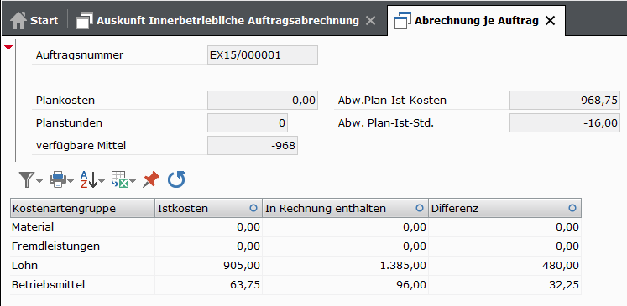This screenshot has width=627, height=306.
Task: Close the Abrechnung je Auftrag tab
Action: [x=551, y=21]
